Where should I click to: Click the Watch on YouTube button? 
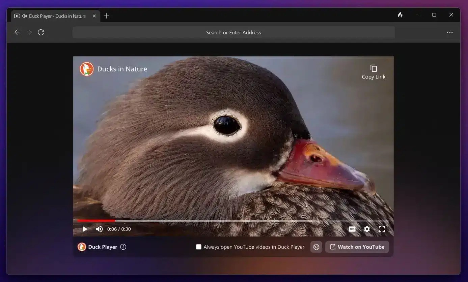(357, 247)
